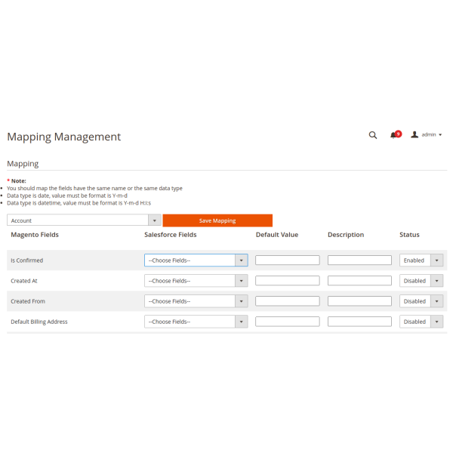This screenshot has width=453, height=453.
Task: Open the notifications bell icon
Action: (x=393, y=135)
